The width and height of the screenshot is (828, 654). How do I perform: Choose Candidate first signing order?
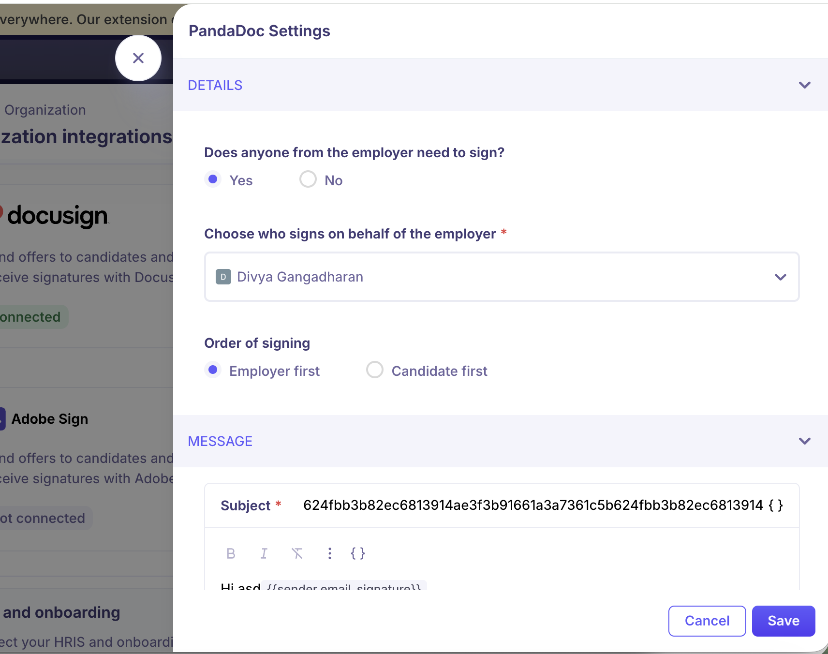375,370
